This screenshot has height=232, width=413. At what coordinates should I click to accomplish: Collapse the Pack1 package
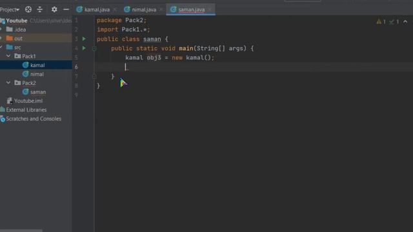pyautogui.click(x=8, y=56)
